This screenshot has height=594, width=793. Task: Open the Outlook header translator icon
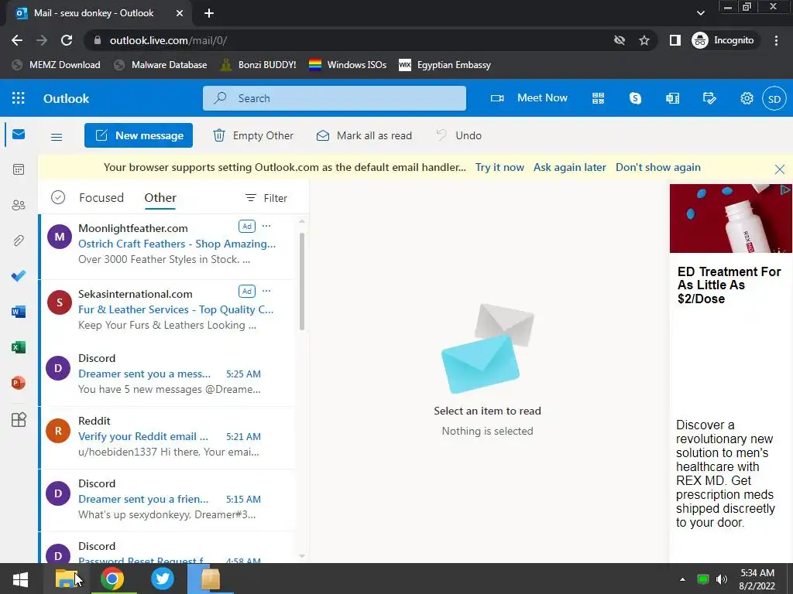(673, 98)
